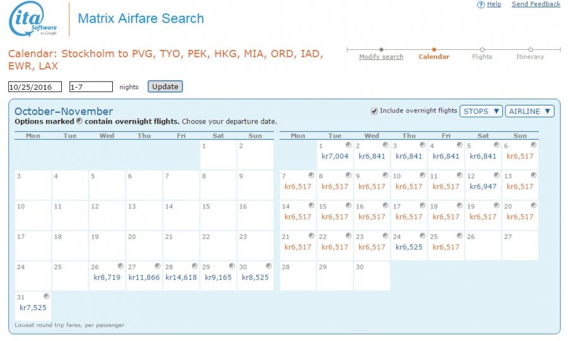This screenshot has width=568, height=341.
Task: Click overnight icon on October 26 cell
Action: (121, 266)
